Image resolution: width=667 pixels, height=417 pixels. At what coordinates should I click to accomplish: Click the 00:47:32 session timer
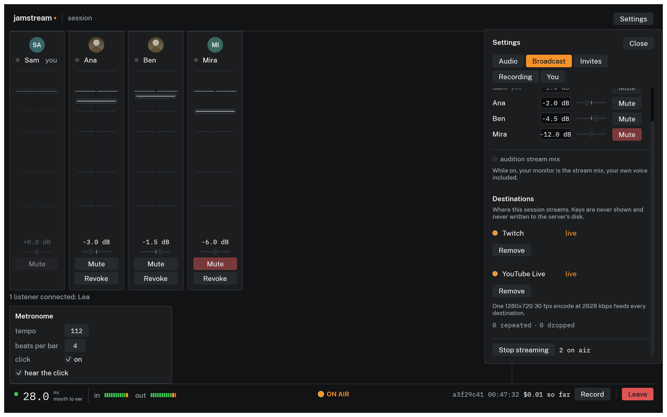[503, 394]
